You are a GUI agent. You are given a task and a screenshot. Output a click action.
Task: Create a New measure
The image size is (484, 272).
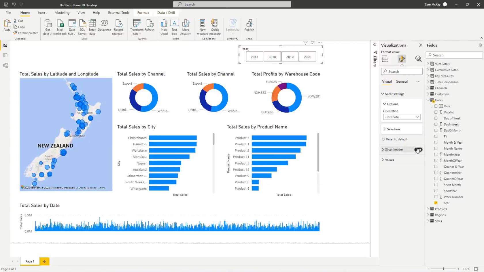point(203,27)
